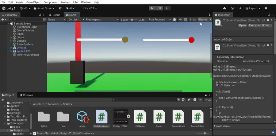The width and height of the screenshot is (276, 136).
Task: Switch to the Scene tab
Action: [55, 15]
